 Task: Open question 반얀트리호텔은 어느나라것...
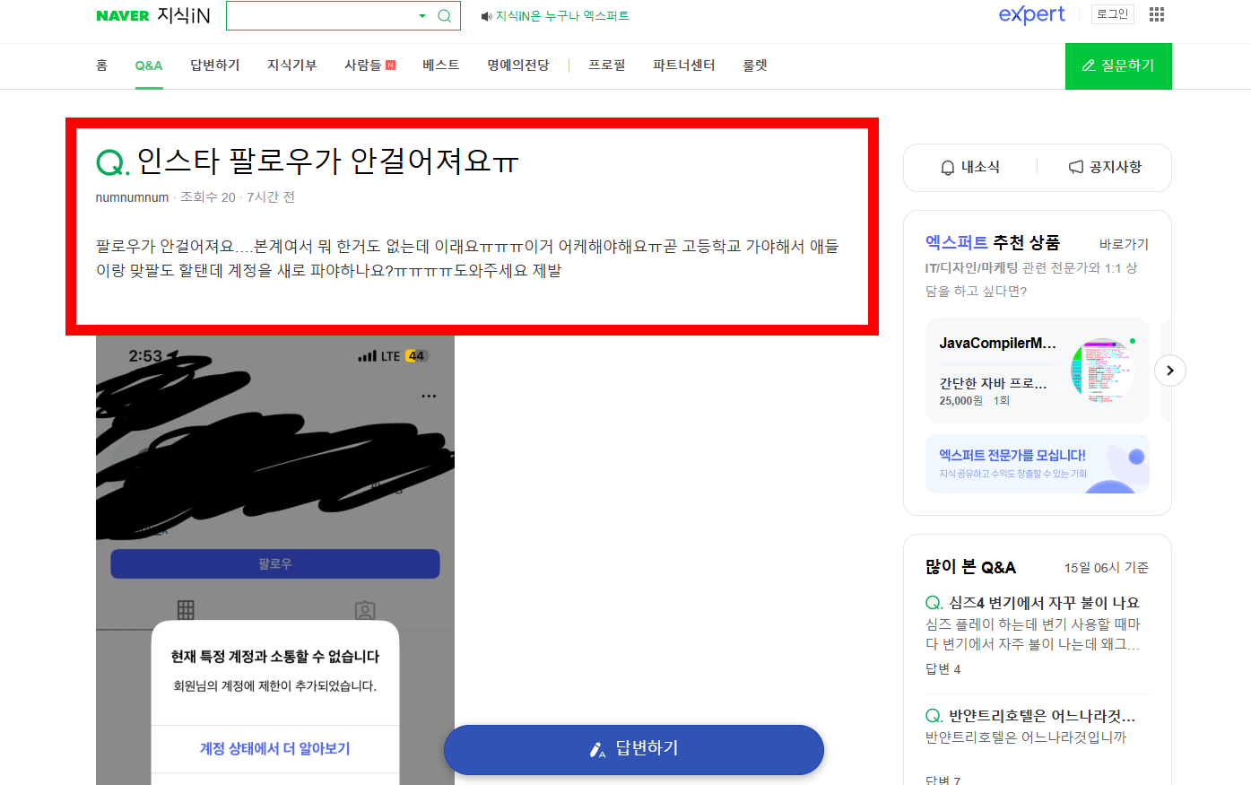pyautogui.click(x=1042, y=716)
